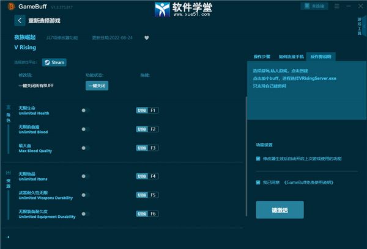367x249 pixels.
Task: Click the large activate button
Action: (280, 210)
